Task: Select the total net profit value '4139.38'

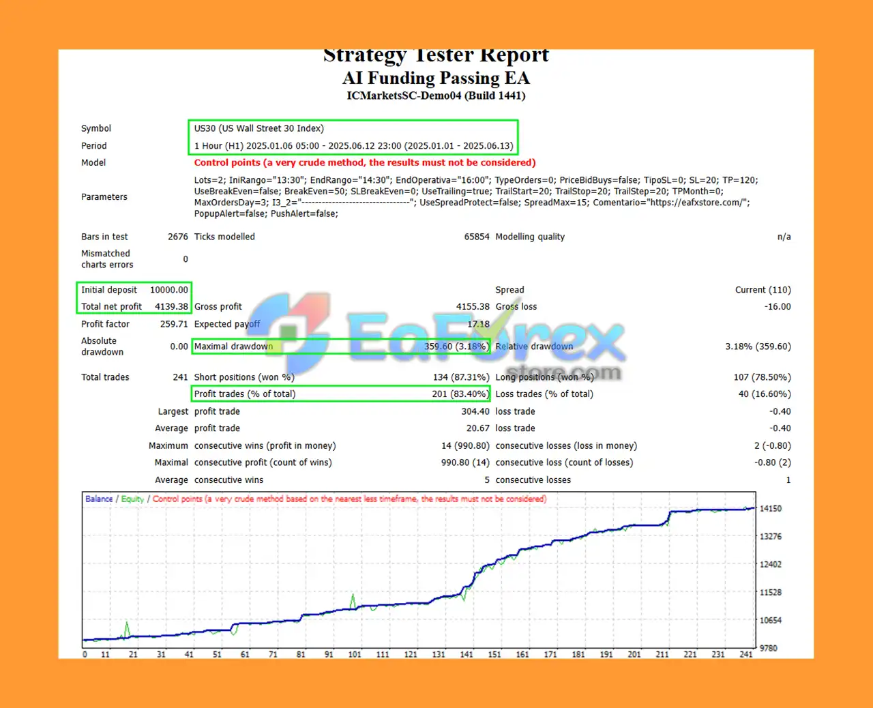Action: (171, 307)
